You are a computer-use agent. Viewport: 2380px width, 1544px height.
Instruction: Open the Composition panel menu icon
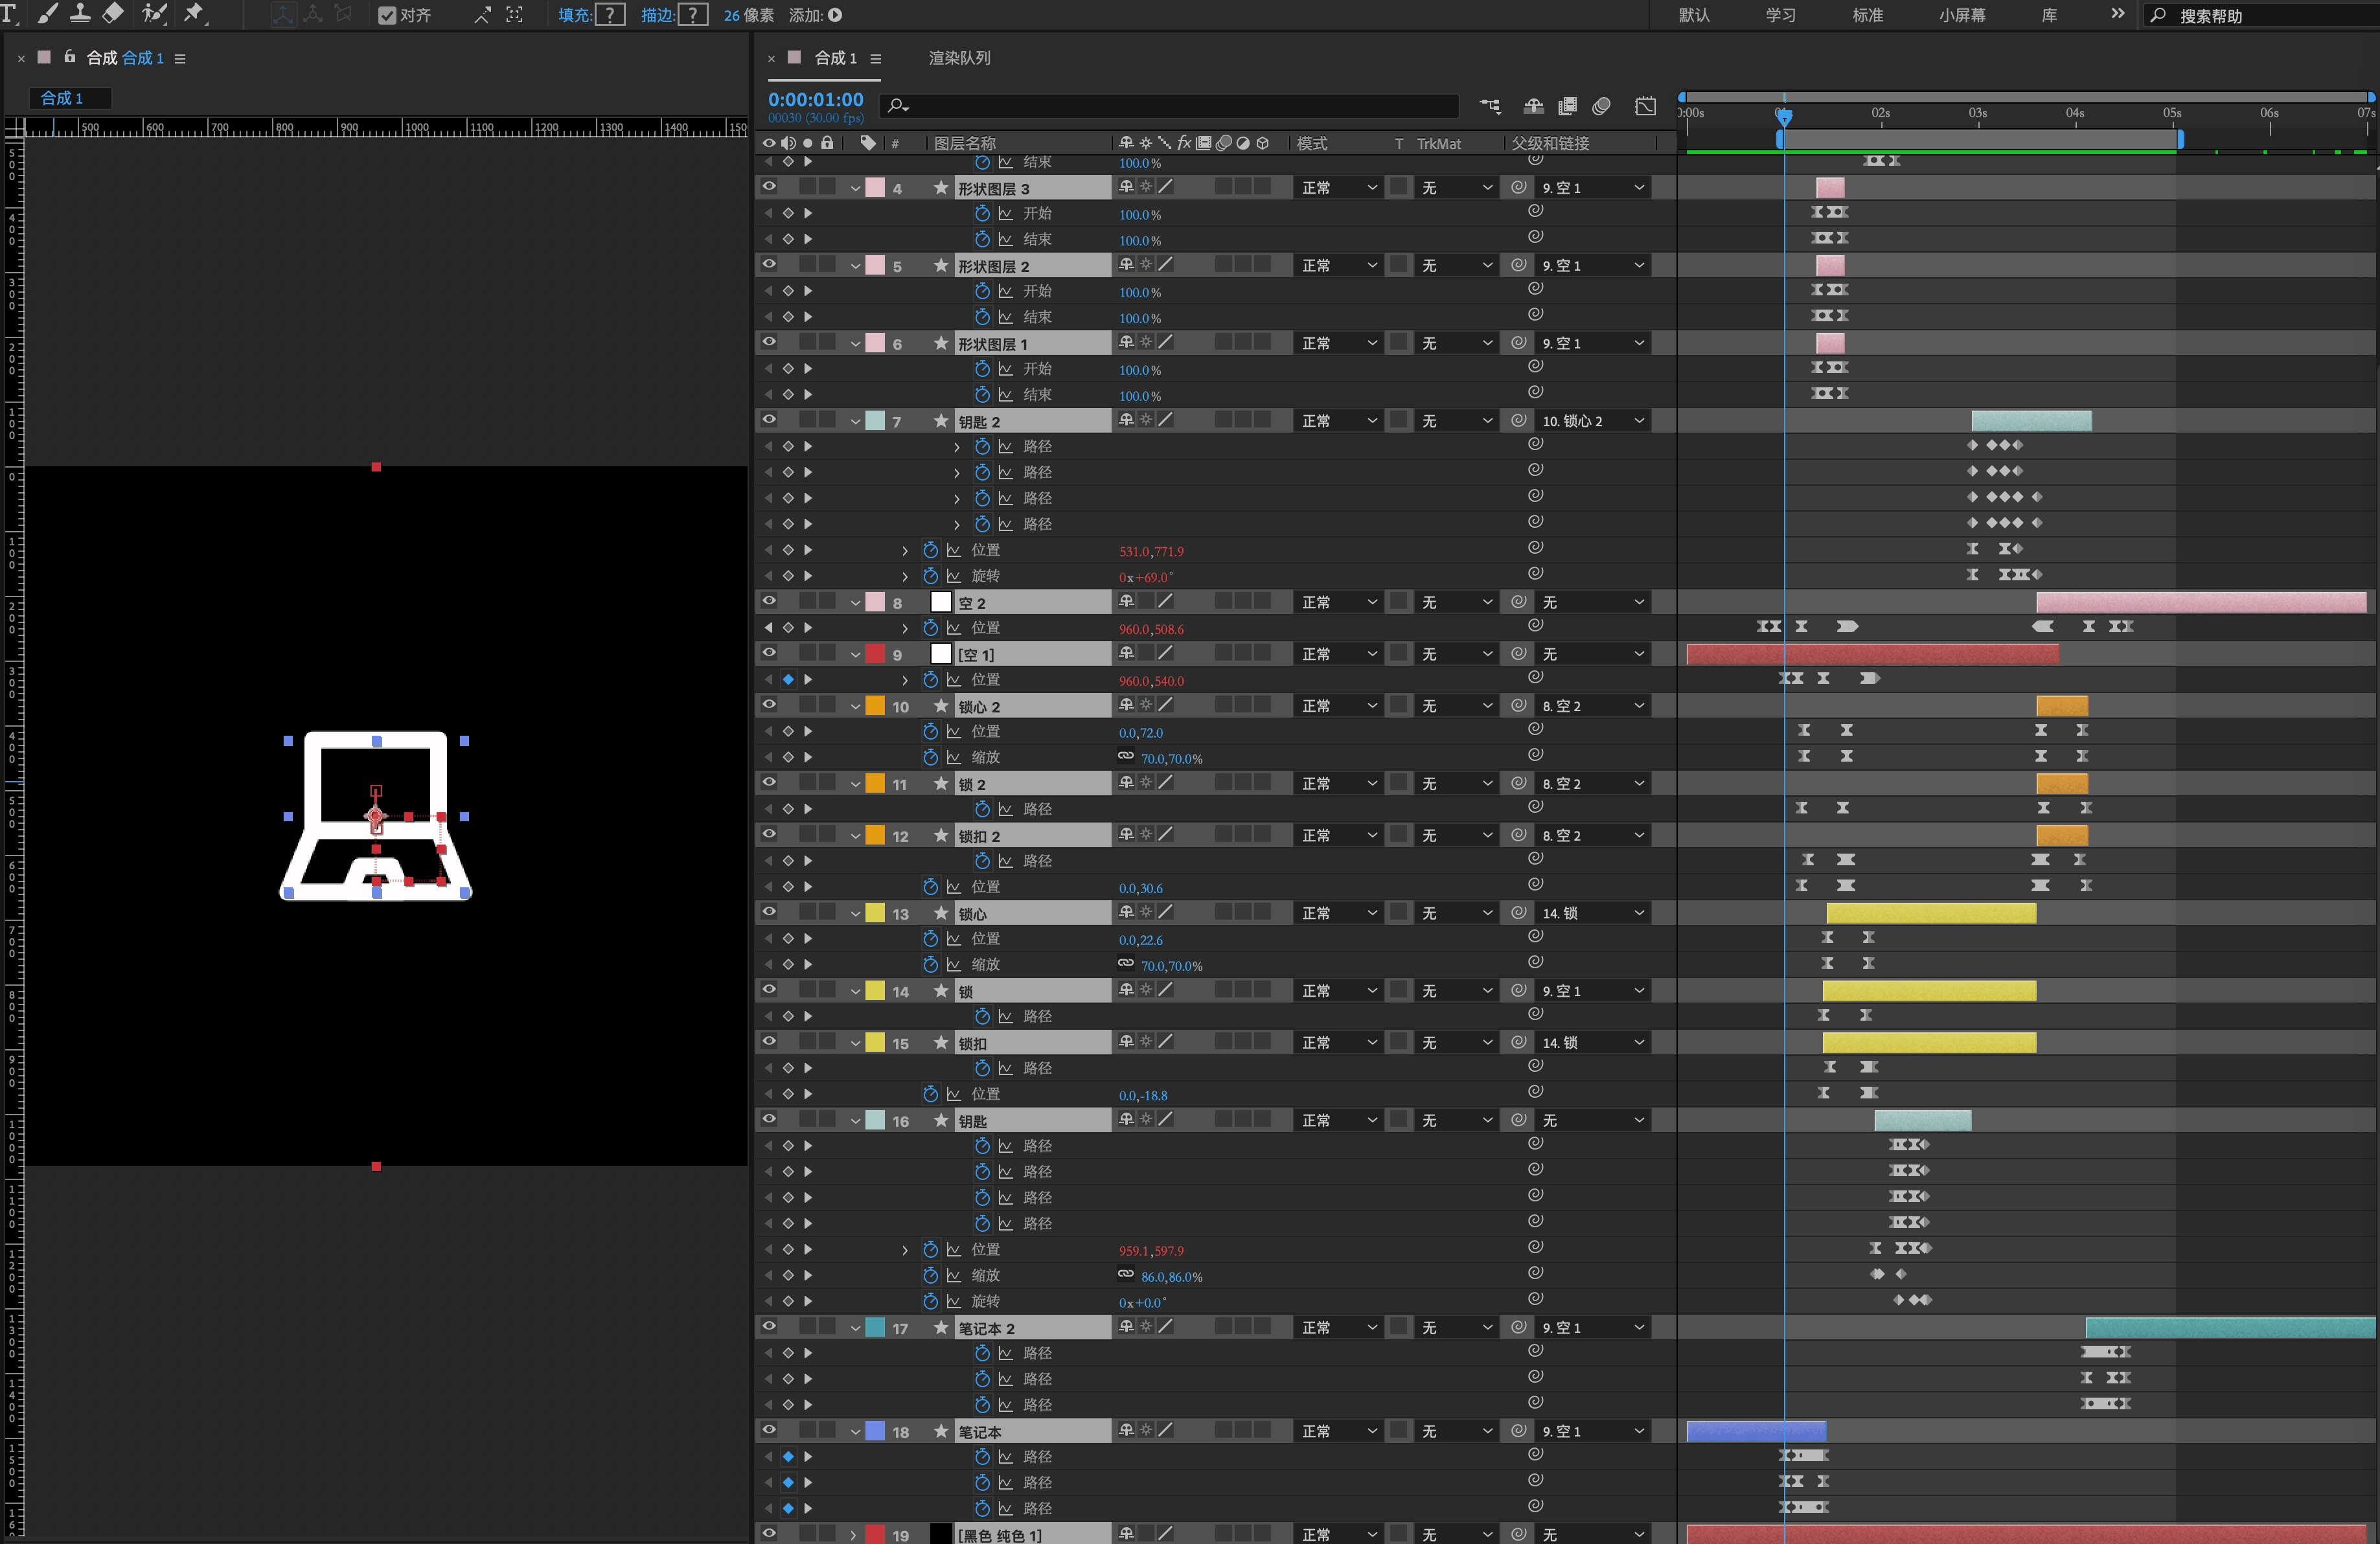(x=180, y=59)
